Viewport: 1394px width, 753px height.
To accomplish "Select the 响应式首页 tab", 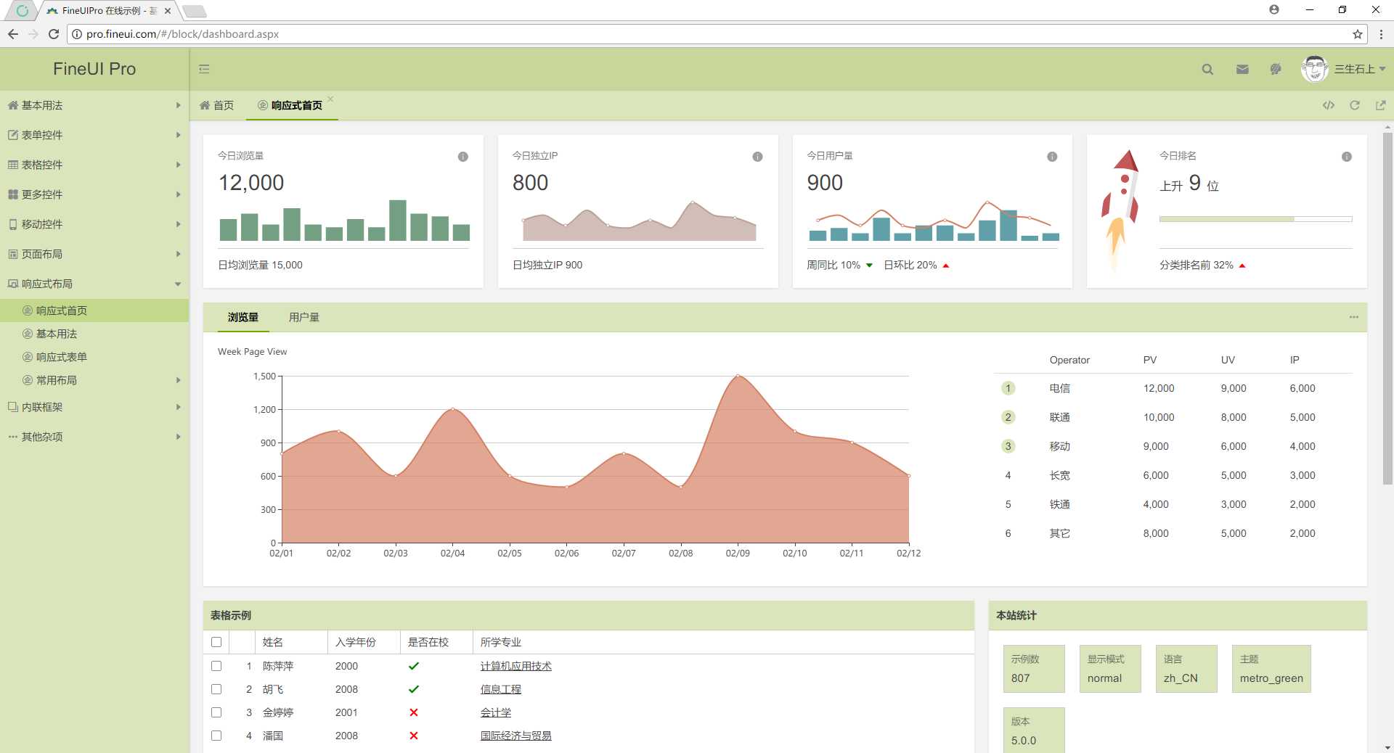I will pyautogui.click(x=292, y=105).
